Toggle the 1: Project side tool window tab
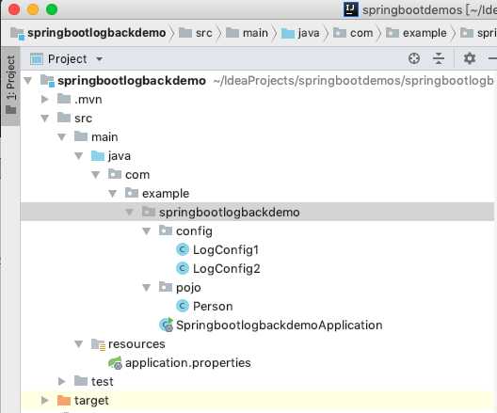This screenshot has height=413, width=497. [10, 85]
